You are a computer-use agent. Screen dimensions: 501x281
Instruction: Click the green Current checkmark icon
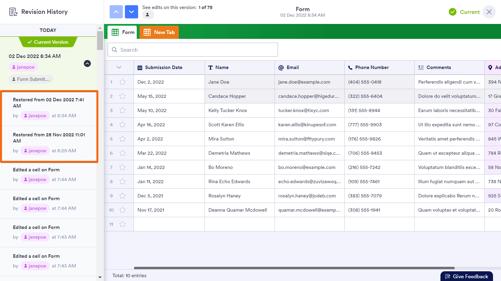pos(452,12)
